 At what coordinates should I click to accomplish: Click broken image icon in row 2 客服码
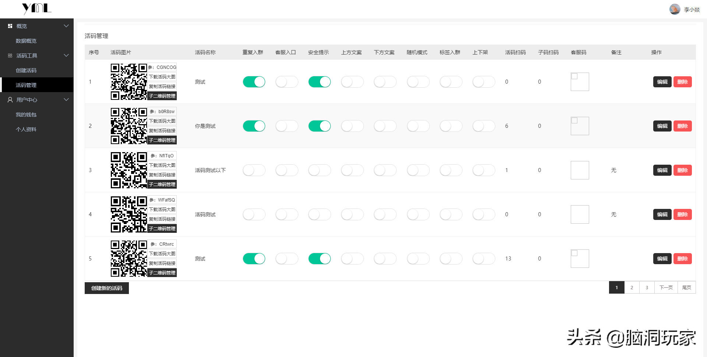click(x=574, y=120)
